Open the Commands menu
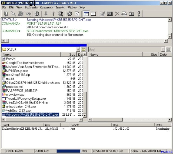Viewport: 173px width, 154px height. click(46, 8)
